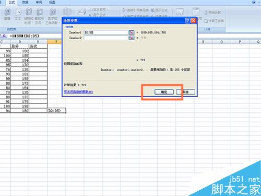Click cell containing 185 in column D
Image resolution: width=261 pixels, height=196 pixels.
pyautogui.click(x=20, y=55)
